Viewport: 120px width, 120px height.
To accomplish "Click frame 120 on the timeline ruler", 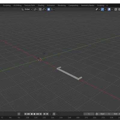I will tap(36, 118).
